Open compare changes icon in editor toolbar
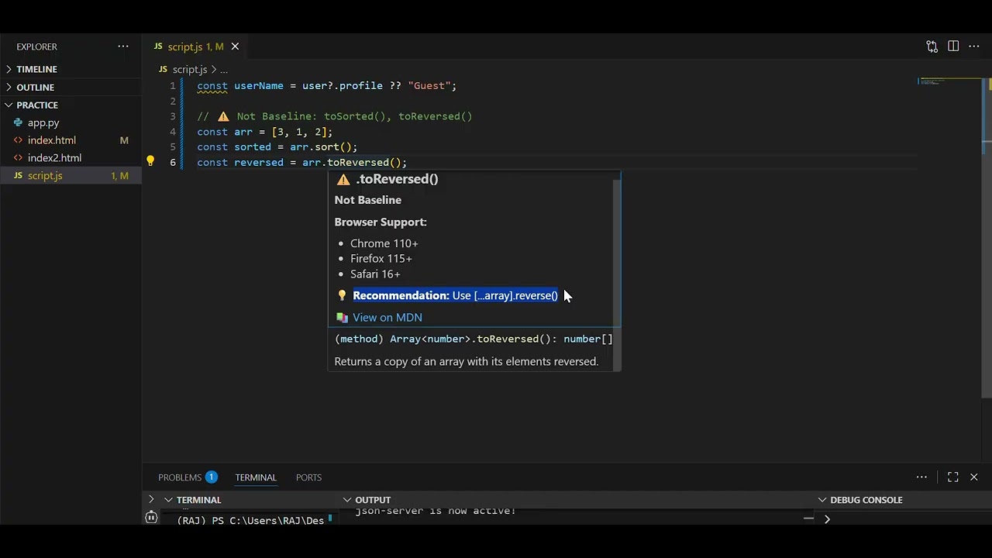 point(932,46)
